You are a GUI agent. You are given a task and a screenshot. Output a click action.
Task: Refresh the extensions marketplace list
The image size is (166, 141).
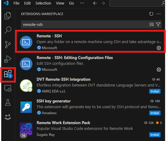coord(151,14)
